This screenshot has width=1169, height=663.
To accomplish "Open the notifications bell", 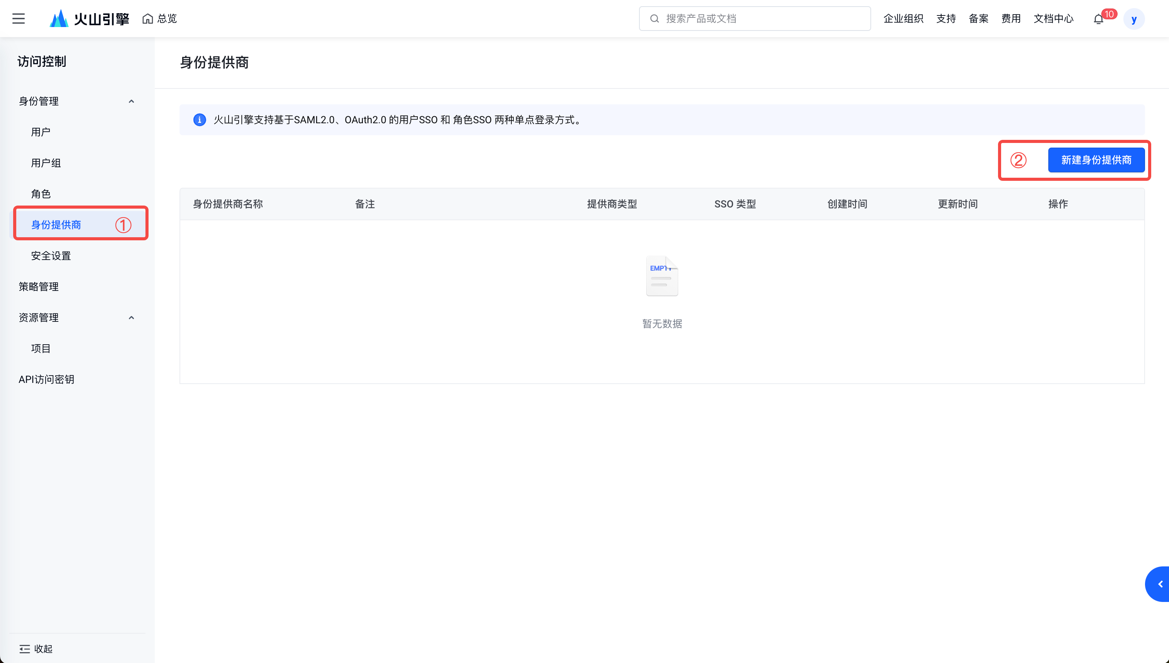I will pyautogui.click(x=1098, y=19).
